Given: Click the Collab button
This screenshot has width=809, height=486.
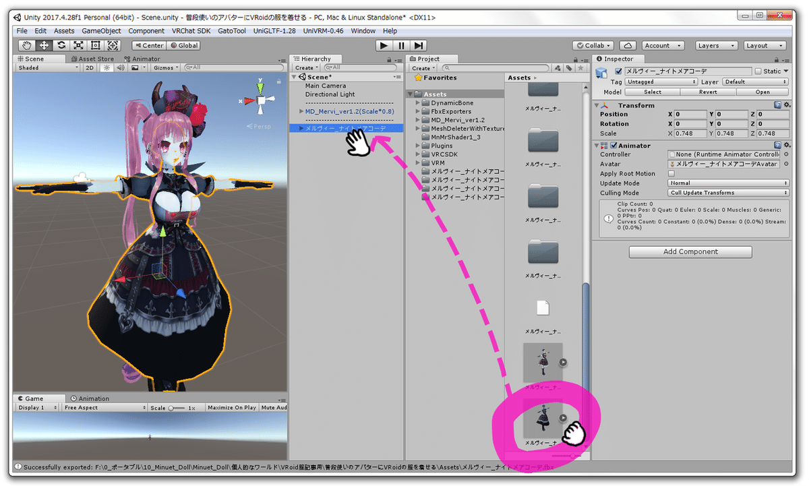Looking at the screenshot, I should coord(594,46).
